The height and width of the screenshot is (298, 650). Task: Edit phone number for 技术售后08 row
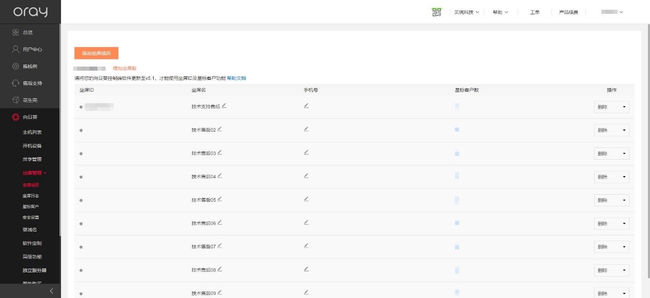coord(306,269)
